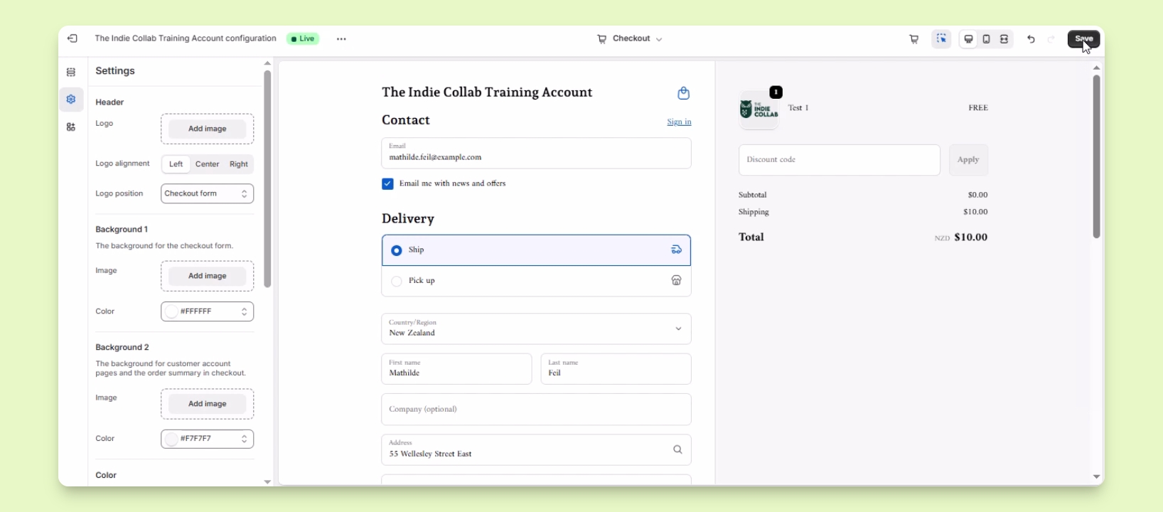The width and height of the screenshot is (1163, 512).
Task: Open the Checkout page selector dropdown
Action: [x=630, y=39]
